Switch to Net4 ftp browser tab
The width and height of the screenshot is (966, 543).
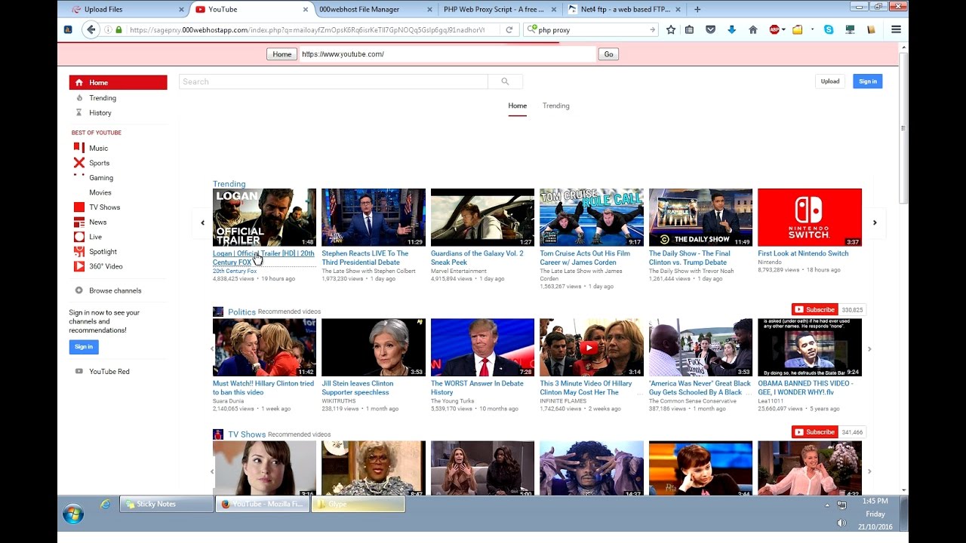(624, 9)
